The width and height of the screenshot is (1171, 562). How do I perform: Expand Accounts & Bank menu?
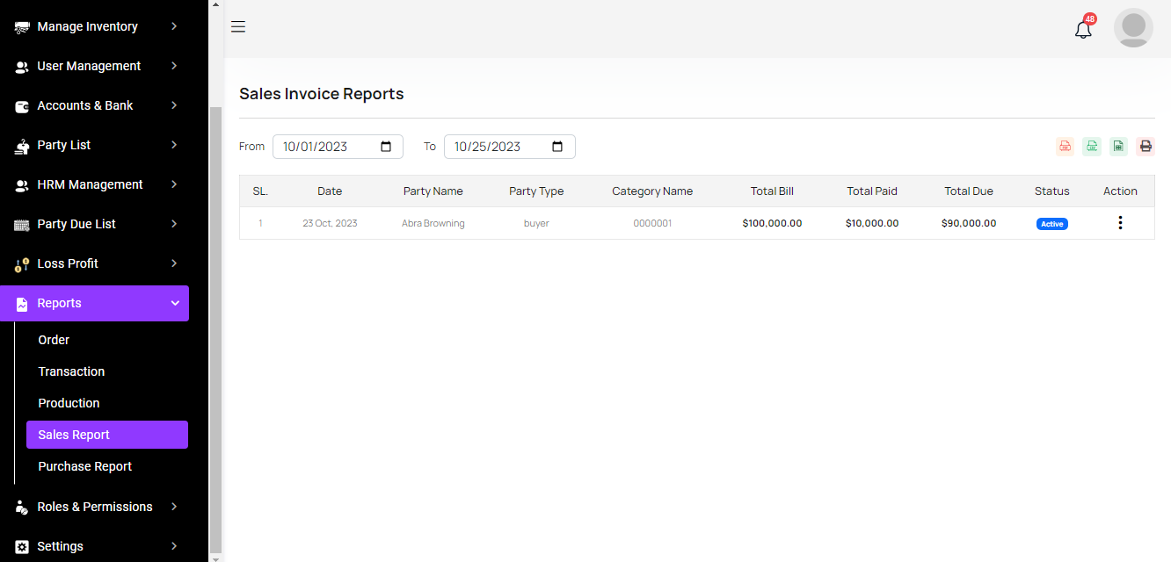coord(95,105)
